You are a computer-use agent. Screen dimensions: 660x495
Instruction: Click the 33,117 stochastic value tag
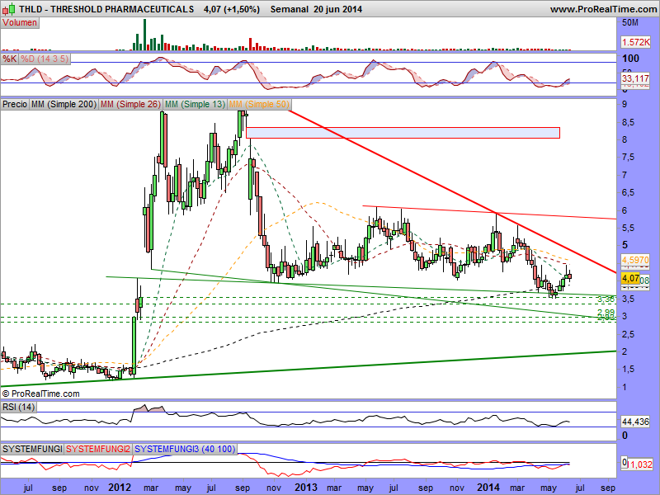point(635,78)
